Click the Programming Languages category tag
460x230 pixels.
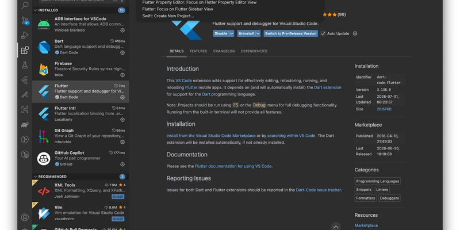click(x=378, y=181)
